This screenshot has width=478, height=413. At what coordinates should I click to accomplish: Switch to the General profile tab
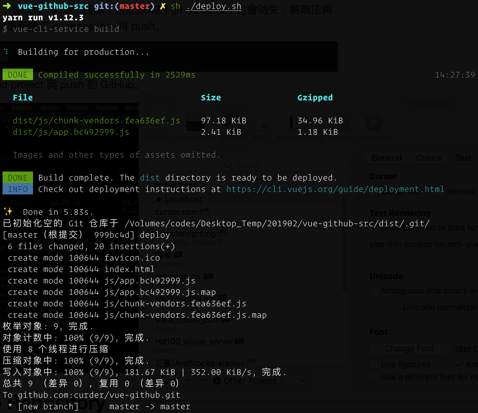click(x=386, y=158)
